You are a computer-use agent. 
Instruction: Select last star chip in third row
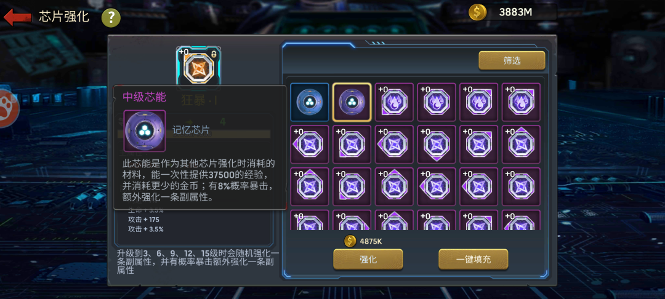tap(522, 187)
